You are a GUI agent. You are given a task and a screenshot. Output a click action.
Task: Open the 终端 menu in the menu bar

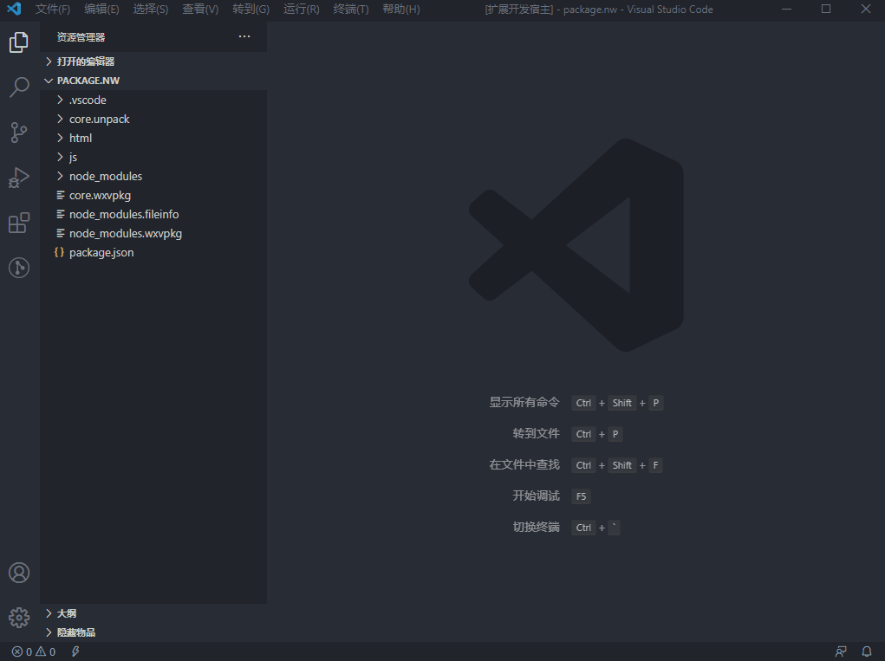[351, 10]
